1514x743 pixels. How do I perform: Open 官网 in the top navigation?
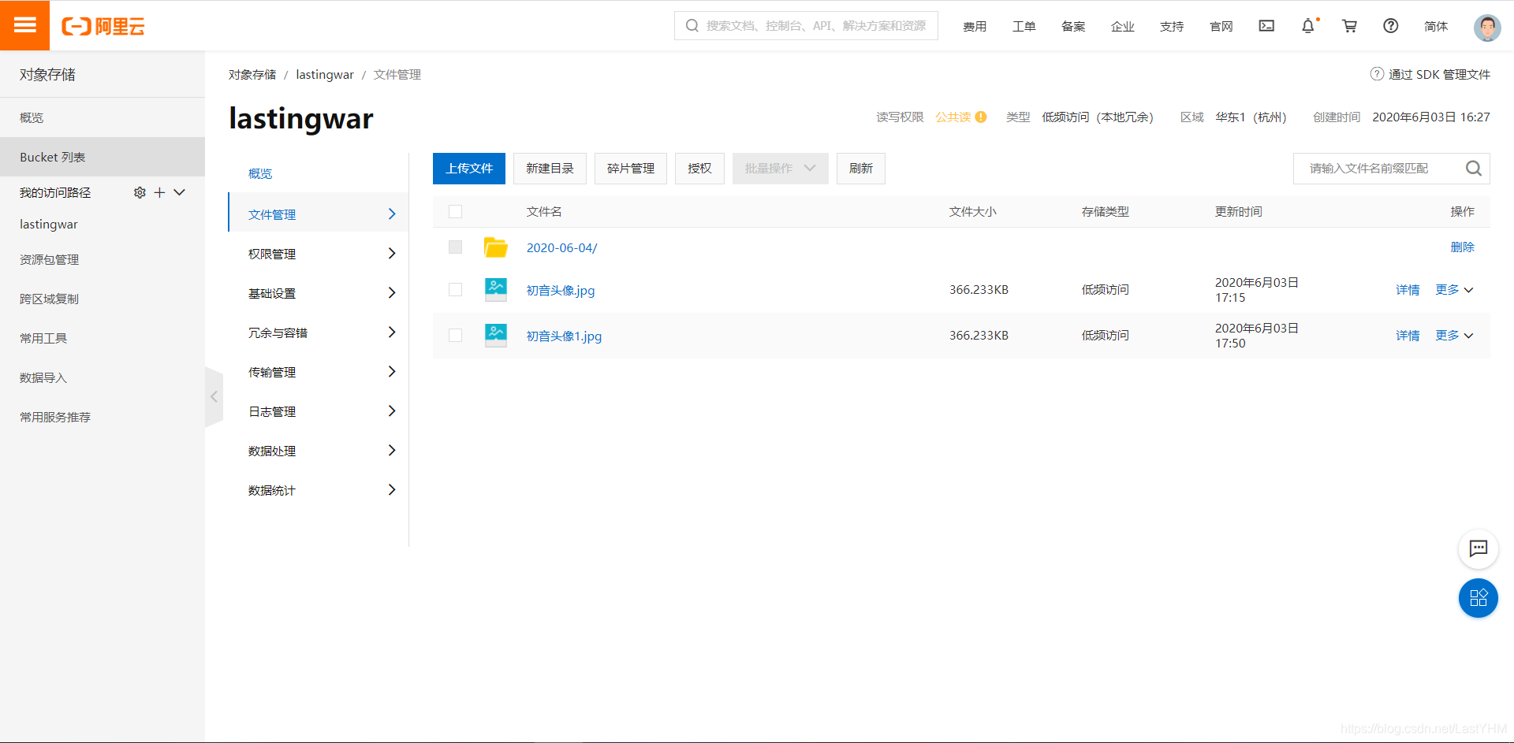point(1221,26)
